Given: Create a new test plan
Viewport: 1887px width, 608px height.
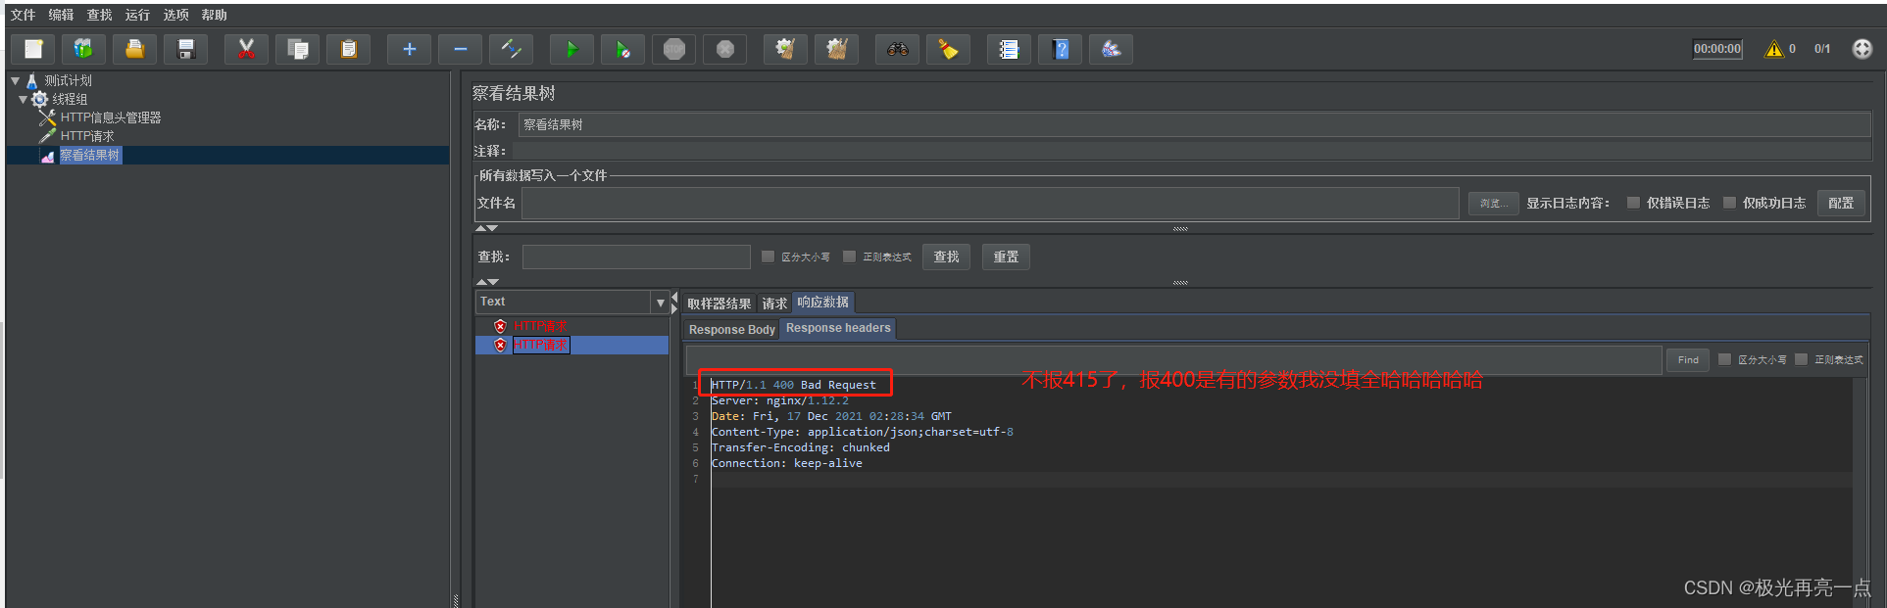Looking at the screenshot, I should 33,49.
